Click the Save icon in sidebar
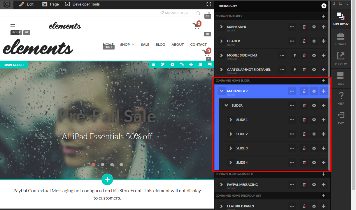Viewport: 356px width, 210px height. [341, 79]
